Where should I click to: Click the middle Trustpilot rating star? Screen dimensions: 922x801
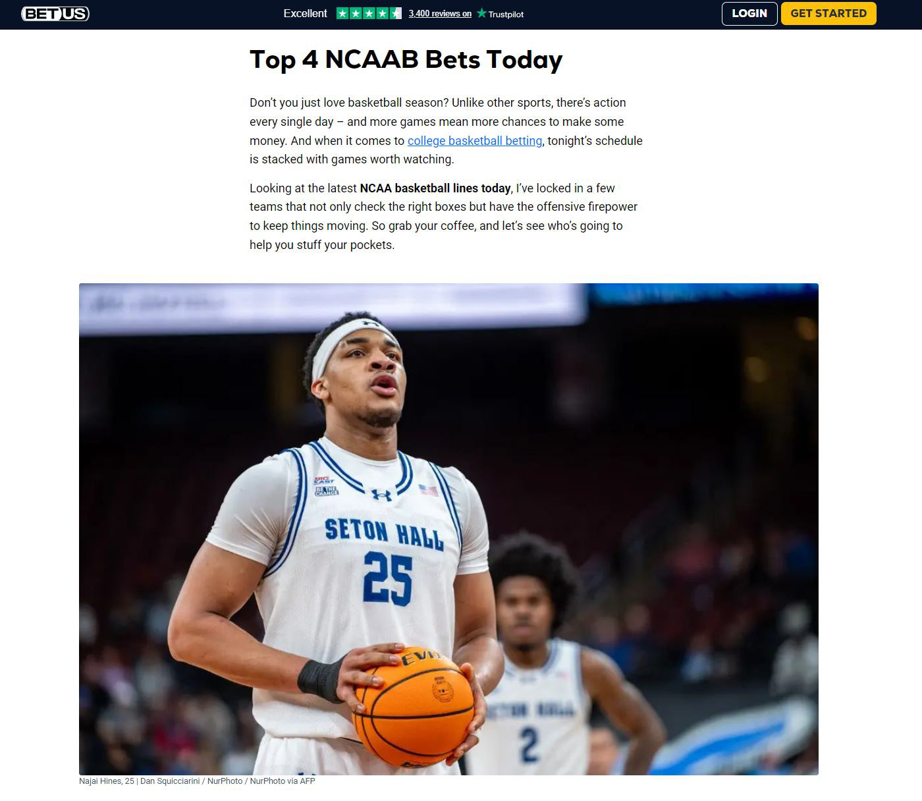[369, 13]
